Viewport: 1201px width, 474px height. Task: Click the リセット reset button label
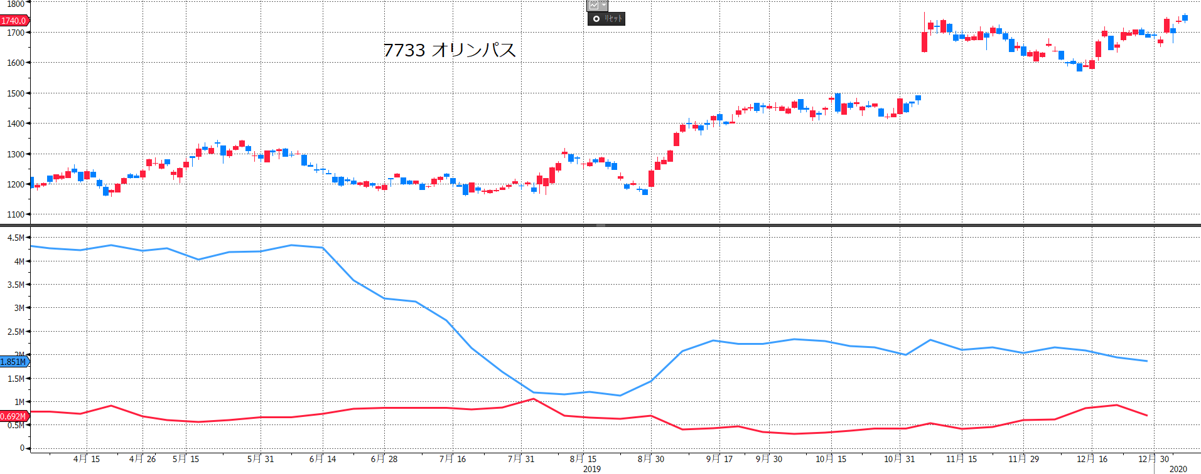pyautogui.click(x=613, y=19)
